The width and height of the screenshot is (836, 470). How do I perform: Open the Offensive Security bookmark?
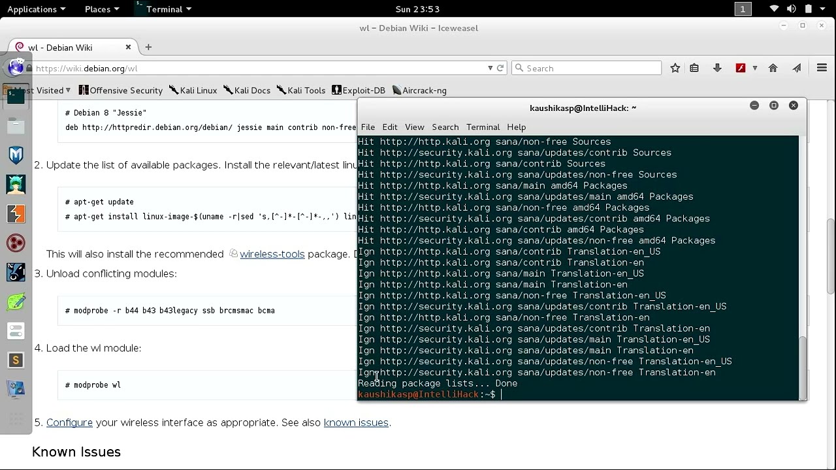[x=121, y=90]
